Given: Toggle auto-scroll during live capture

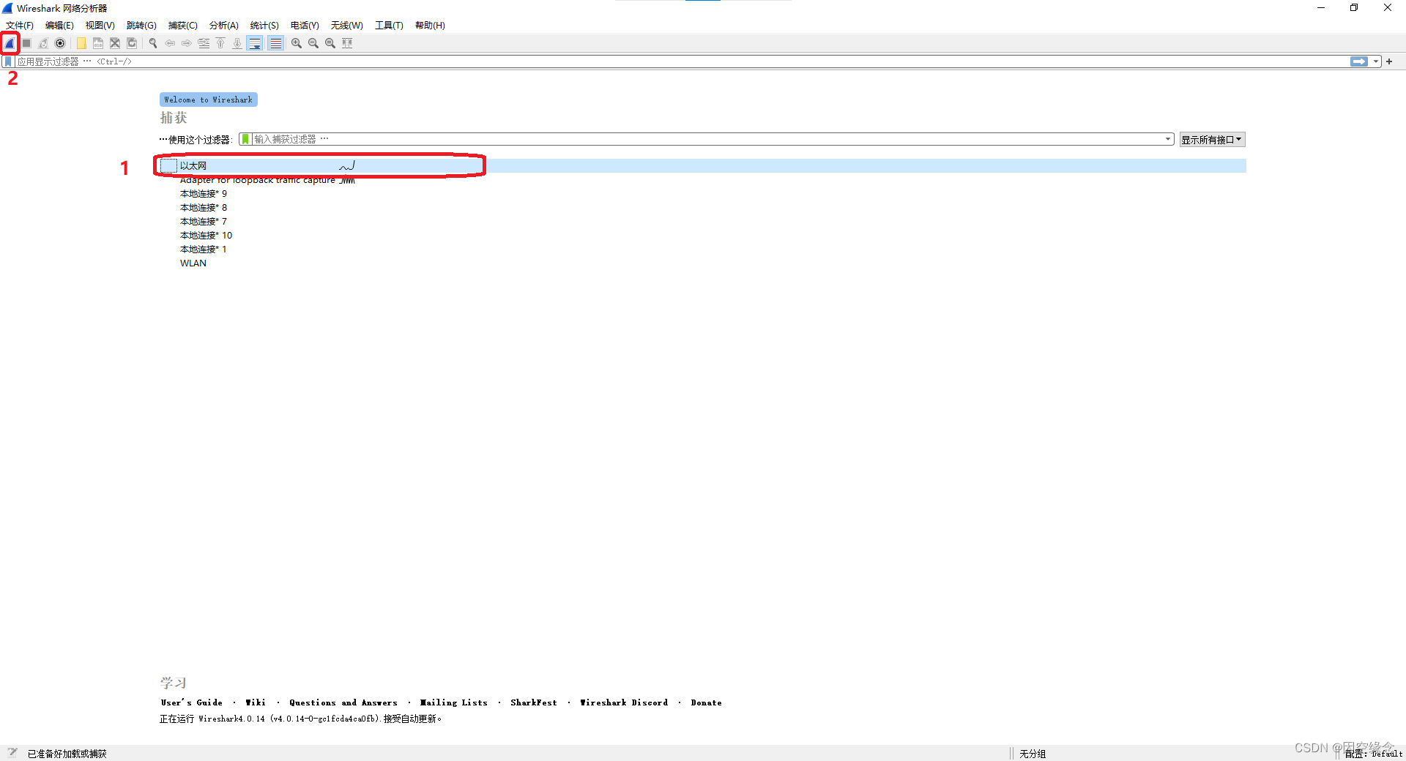Looking at the screenshot, I should pyautogui.click(x=254, y=43).
